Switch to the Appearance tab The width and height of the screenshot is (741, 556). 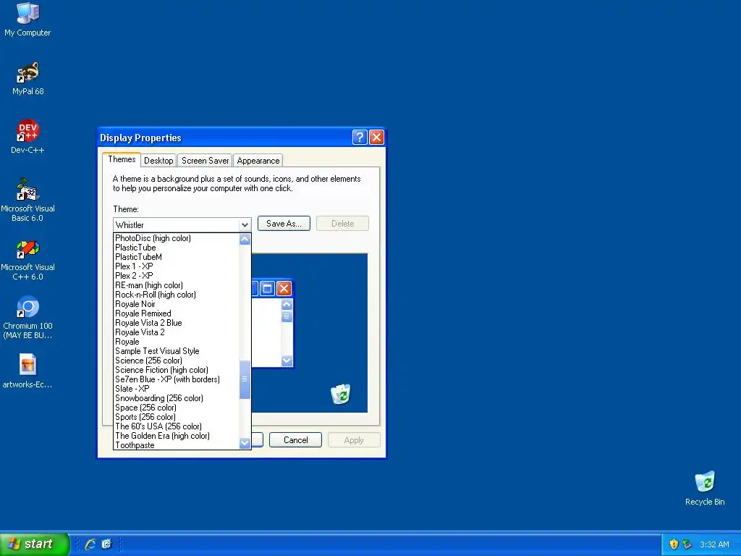(x=258, y=161)
